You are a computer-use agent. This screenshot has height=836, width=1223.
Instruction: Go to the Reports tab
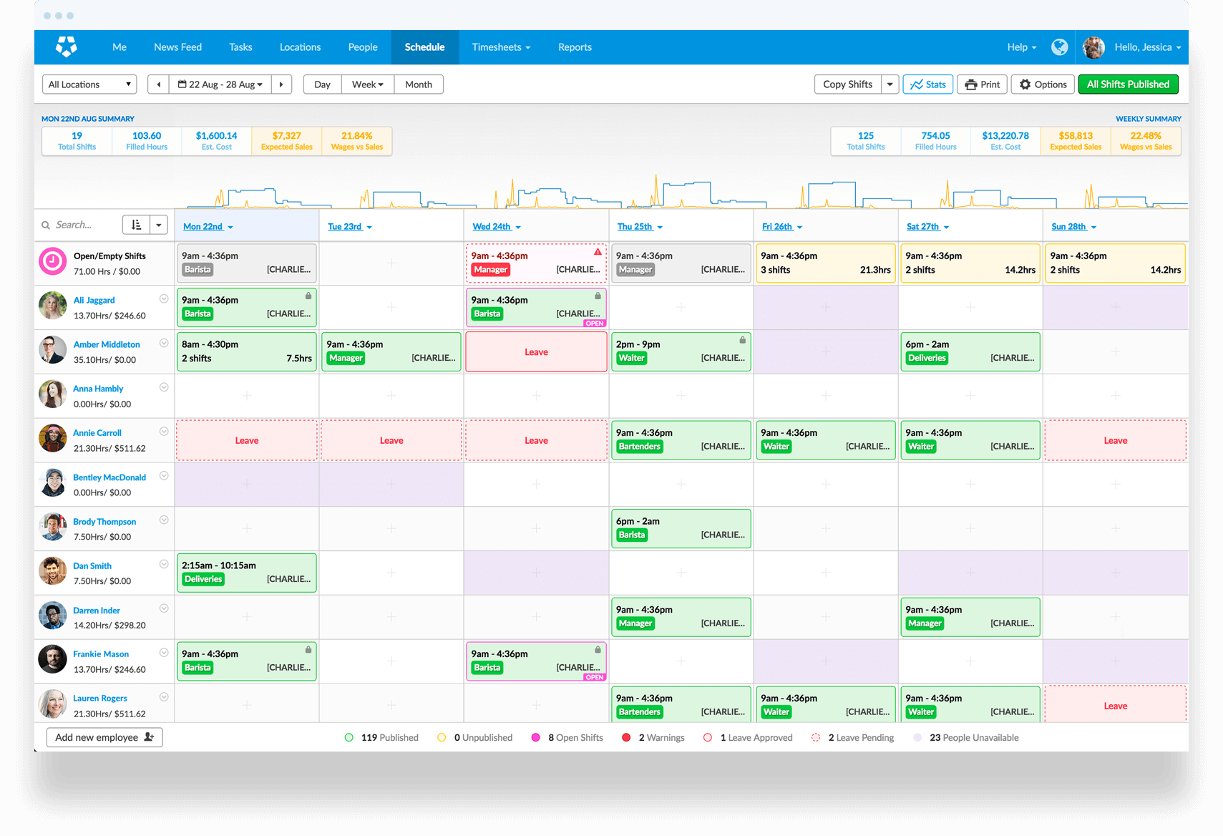[x=575, y=47]
